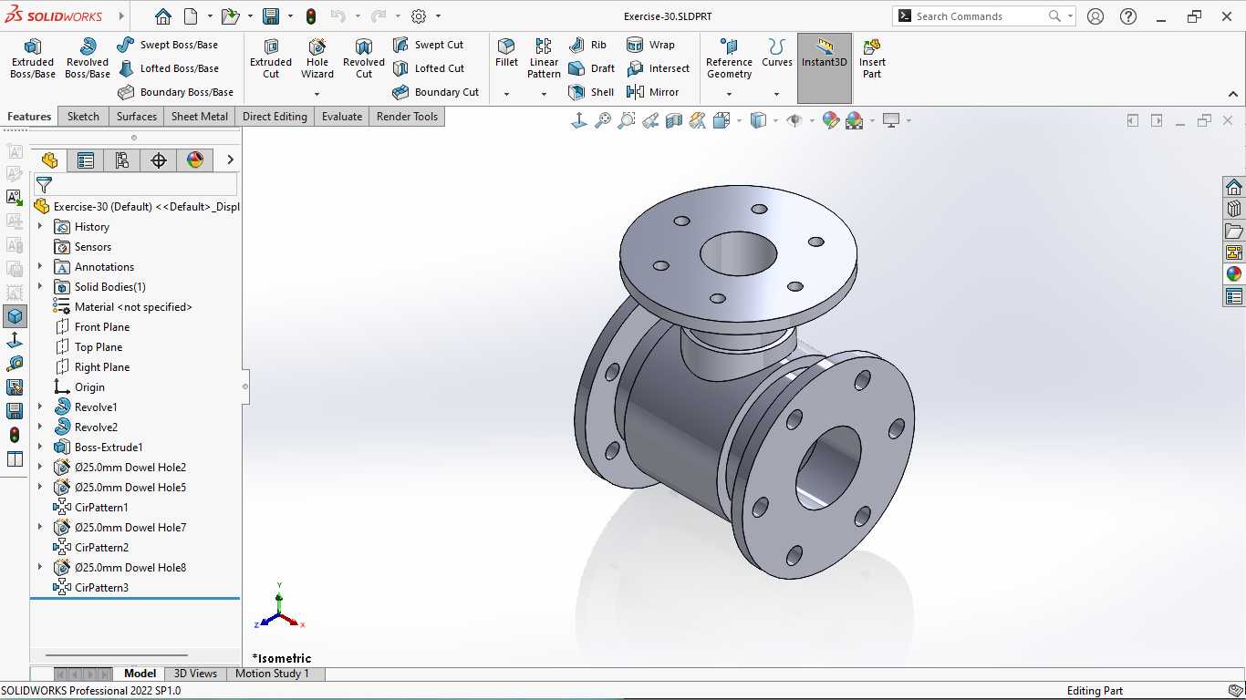
Task: Expand the Annotations folder
Action: [x=40, y=267]
